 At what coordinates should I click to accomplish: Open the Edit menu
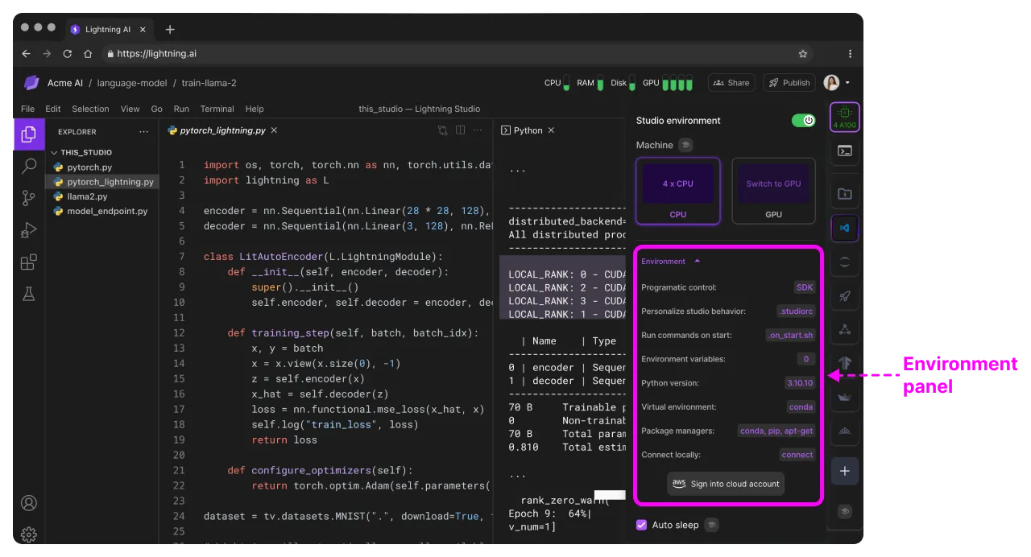tap(53, 109)
